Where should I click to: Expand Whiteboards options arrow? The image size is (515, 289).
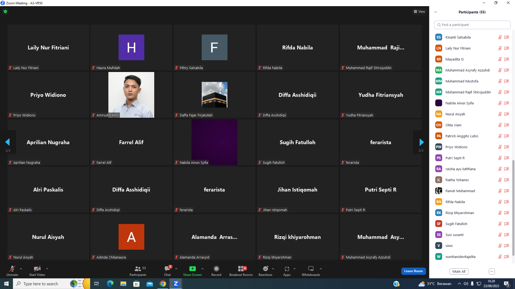coord(321,269)
